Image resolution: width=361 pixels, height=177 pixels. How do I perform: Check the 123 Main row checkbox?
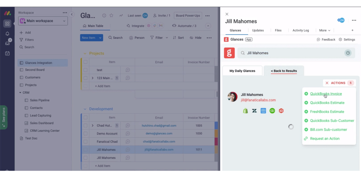pos(85,78)
